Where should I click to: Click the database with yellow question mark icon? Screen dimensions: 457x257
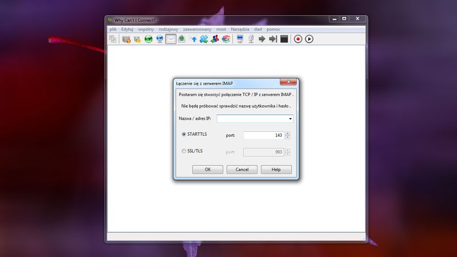(137, 39)
